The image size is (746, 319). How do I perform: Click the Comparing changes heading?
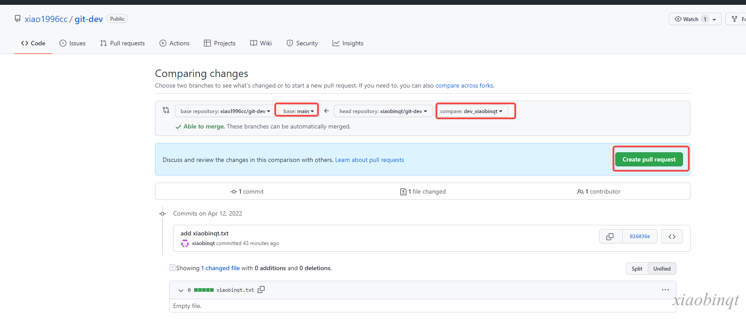point(201,73)
